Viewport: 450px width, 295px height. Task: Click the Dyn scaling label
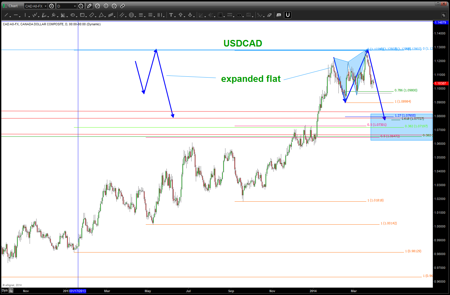[x=5, y=291]
